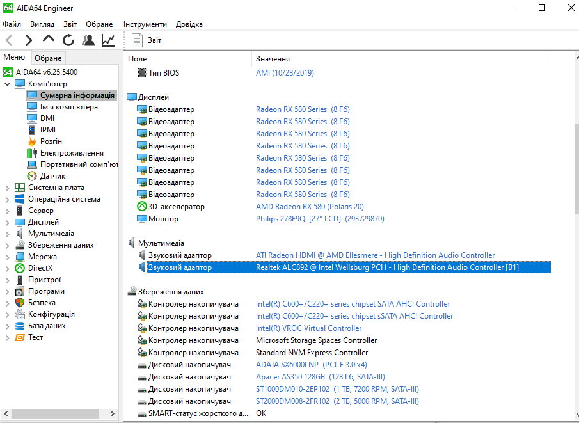
Task: Click the 3D-акселератор Xbox icon
Action: point(142,207)
